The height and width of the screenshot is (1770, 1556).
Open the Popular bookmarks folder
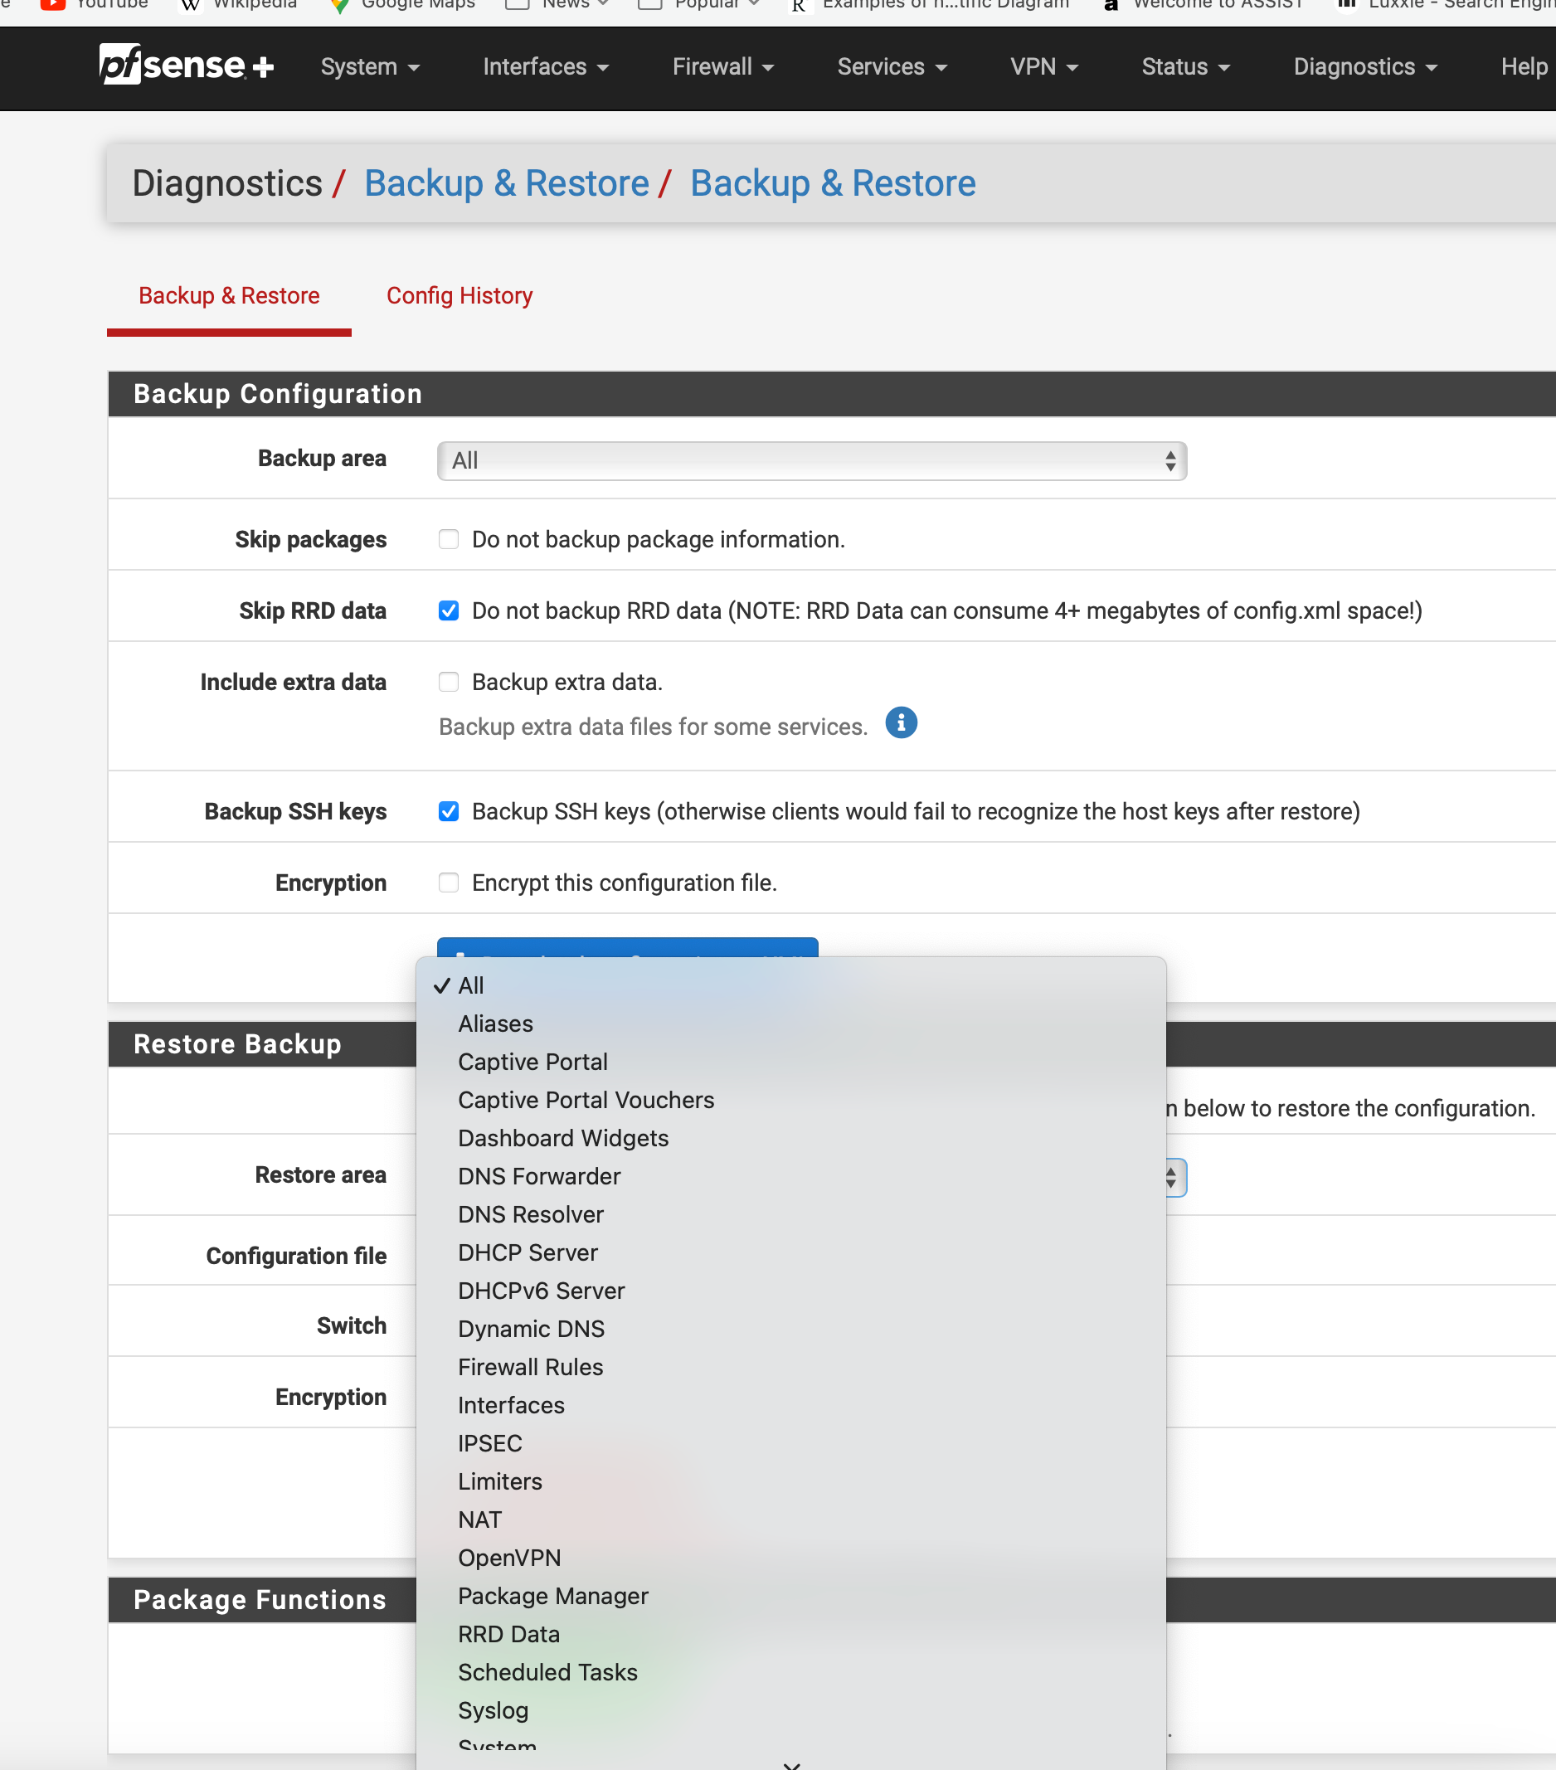tap(698, 4)
